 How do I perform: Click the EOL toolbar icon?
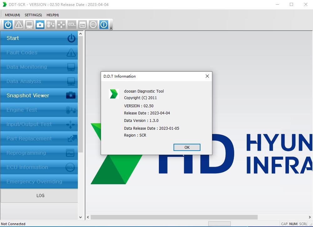click(x=72, y=25)
